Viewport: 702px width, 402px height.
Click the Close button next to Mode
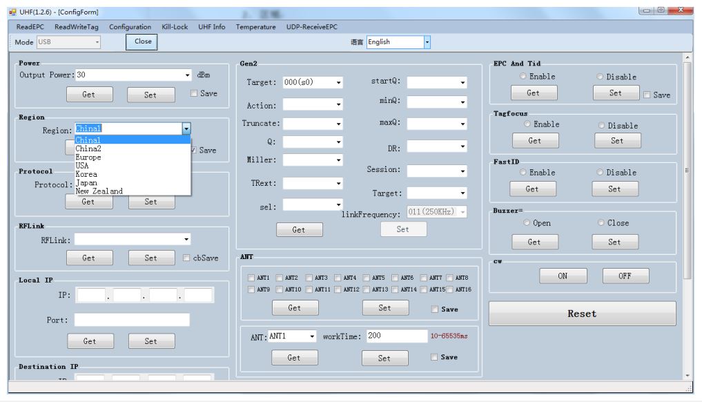pos(143,41)
